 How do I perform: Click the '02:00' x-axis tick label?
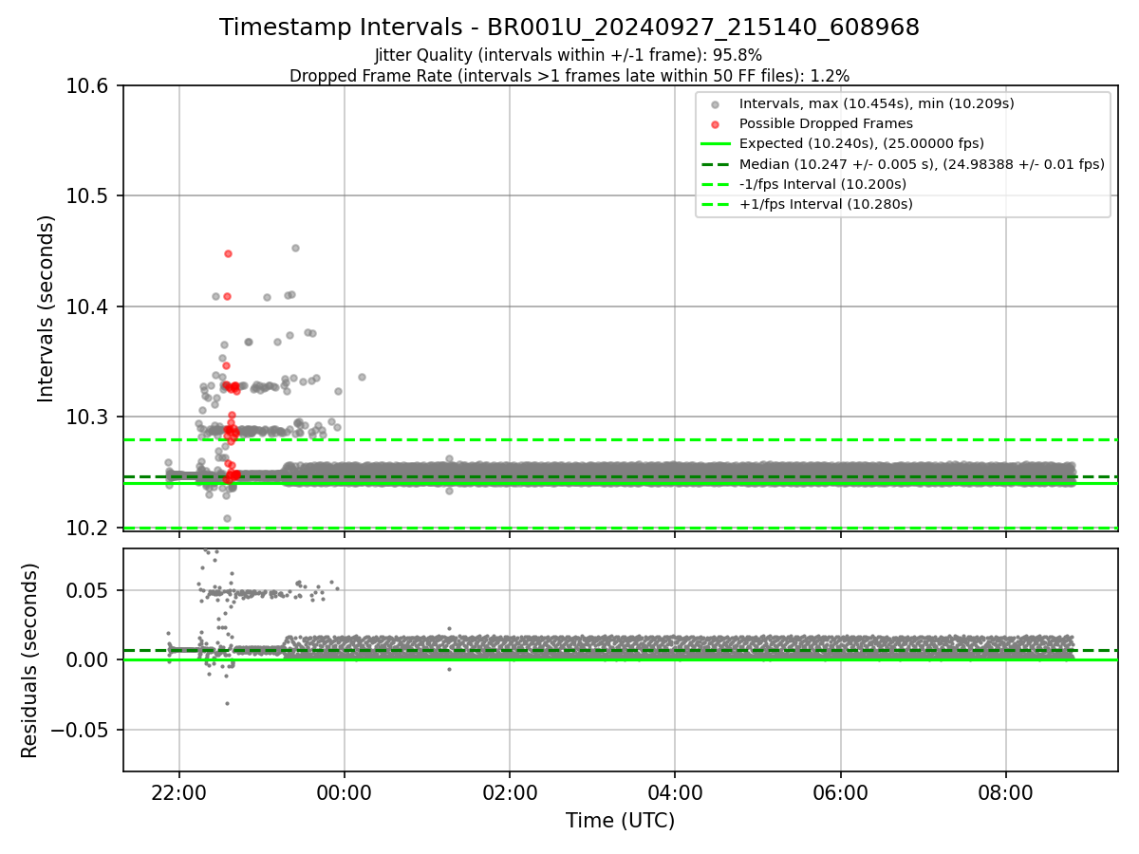click(510, 793)
